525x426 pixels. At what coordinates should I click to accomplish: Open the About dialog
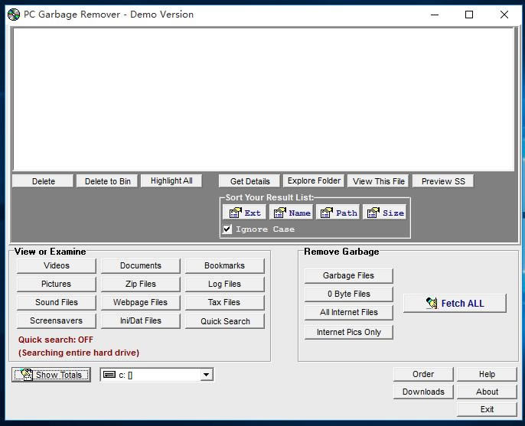coord(487,392)
